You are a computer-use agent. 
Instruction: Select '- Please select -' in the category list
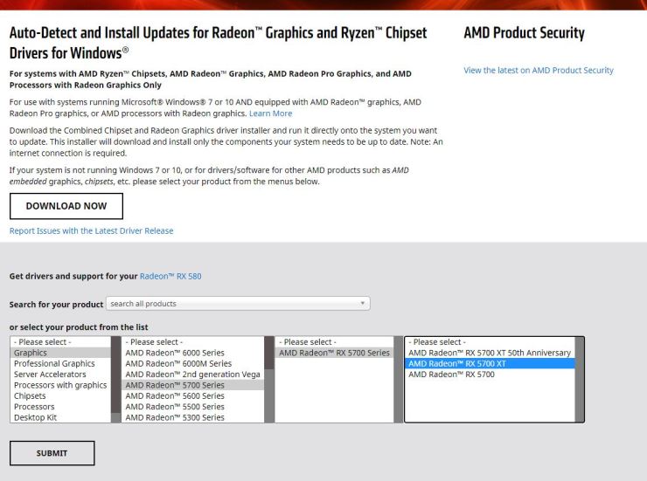point(60,342)
